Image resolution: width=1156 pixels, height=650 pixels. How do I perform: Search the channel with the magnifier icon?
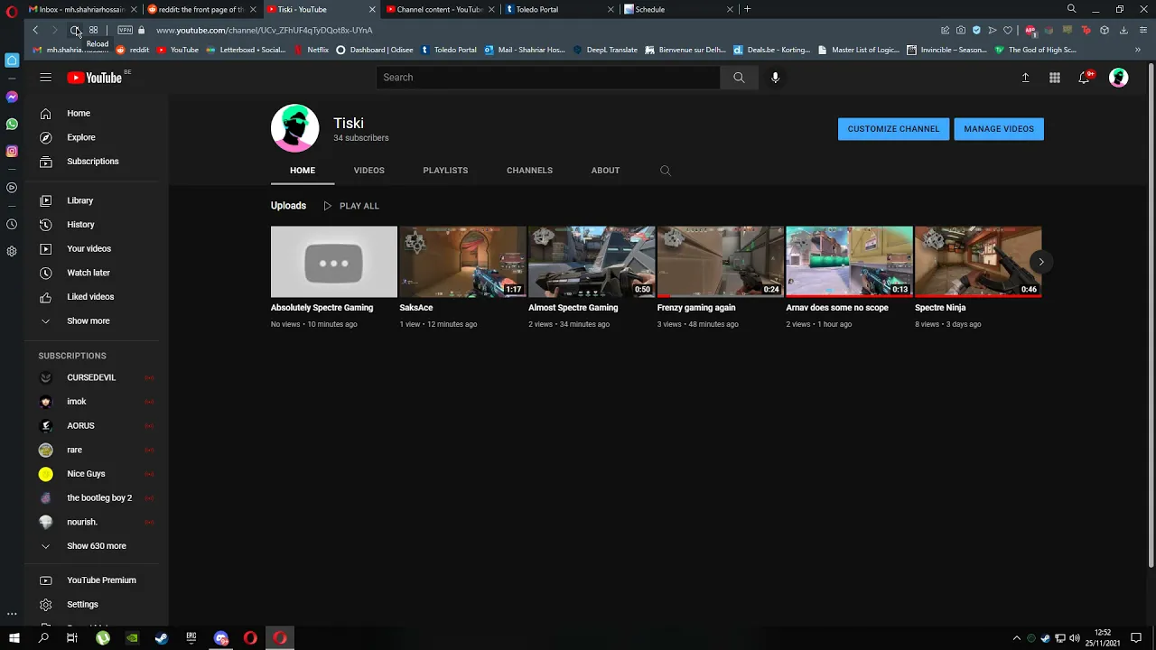(x=666, y=171)
